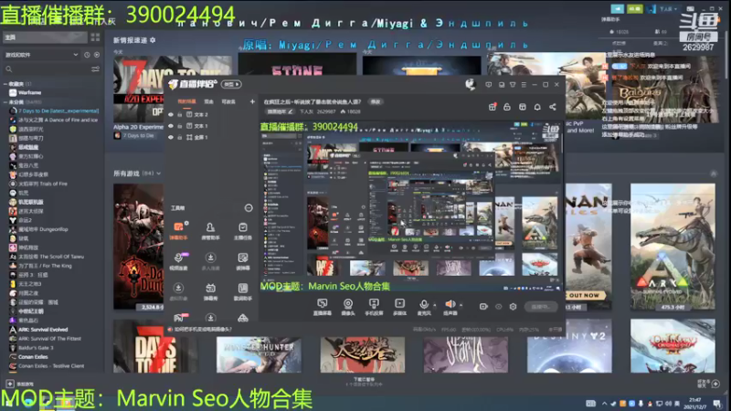Click the start streaming button in the bottom bar
This screenshot has height=411, width=731.
541,307
